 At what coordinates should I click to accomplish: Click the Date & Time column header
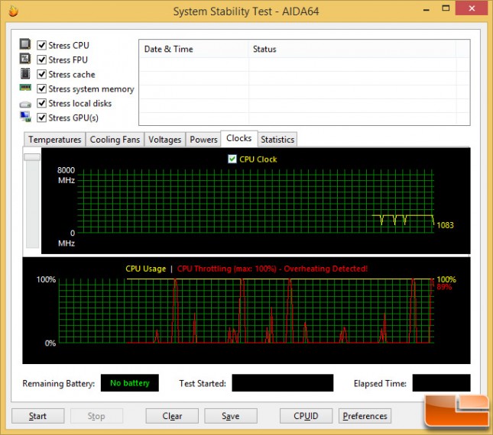[193, 49]
